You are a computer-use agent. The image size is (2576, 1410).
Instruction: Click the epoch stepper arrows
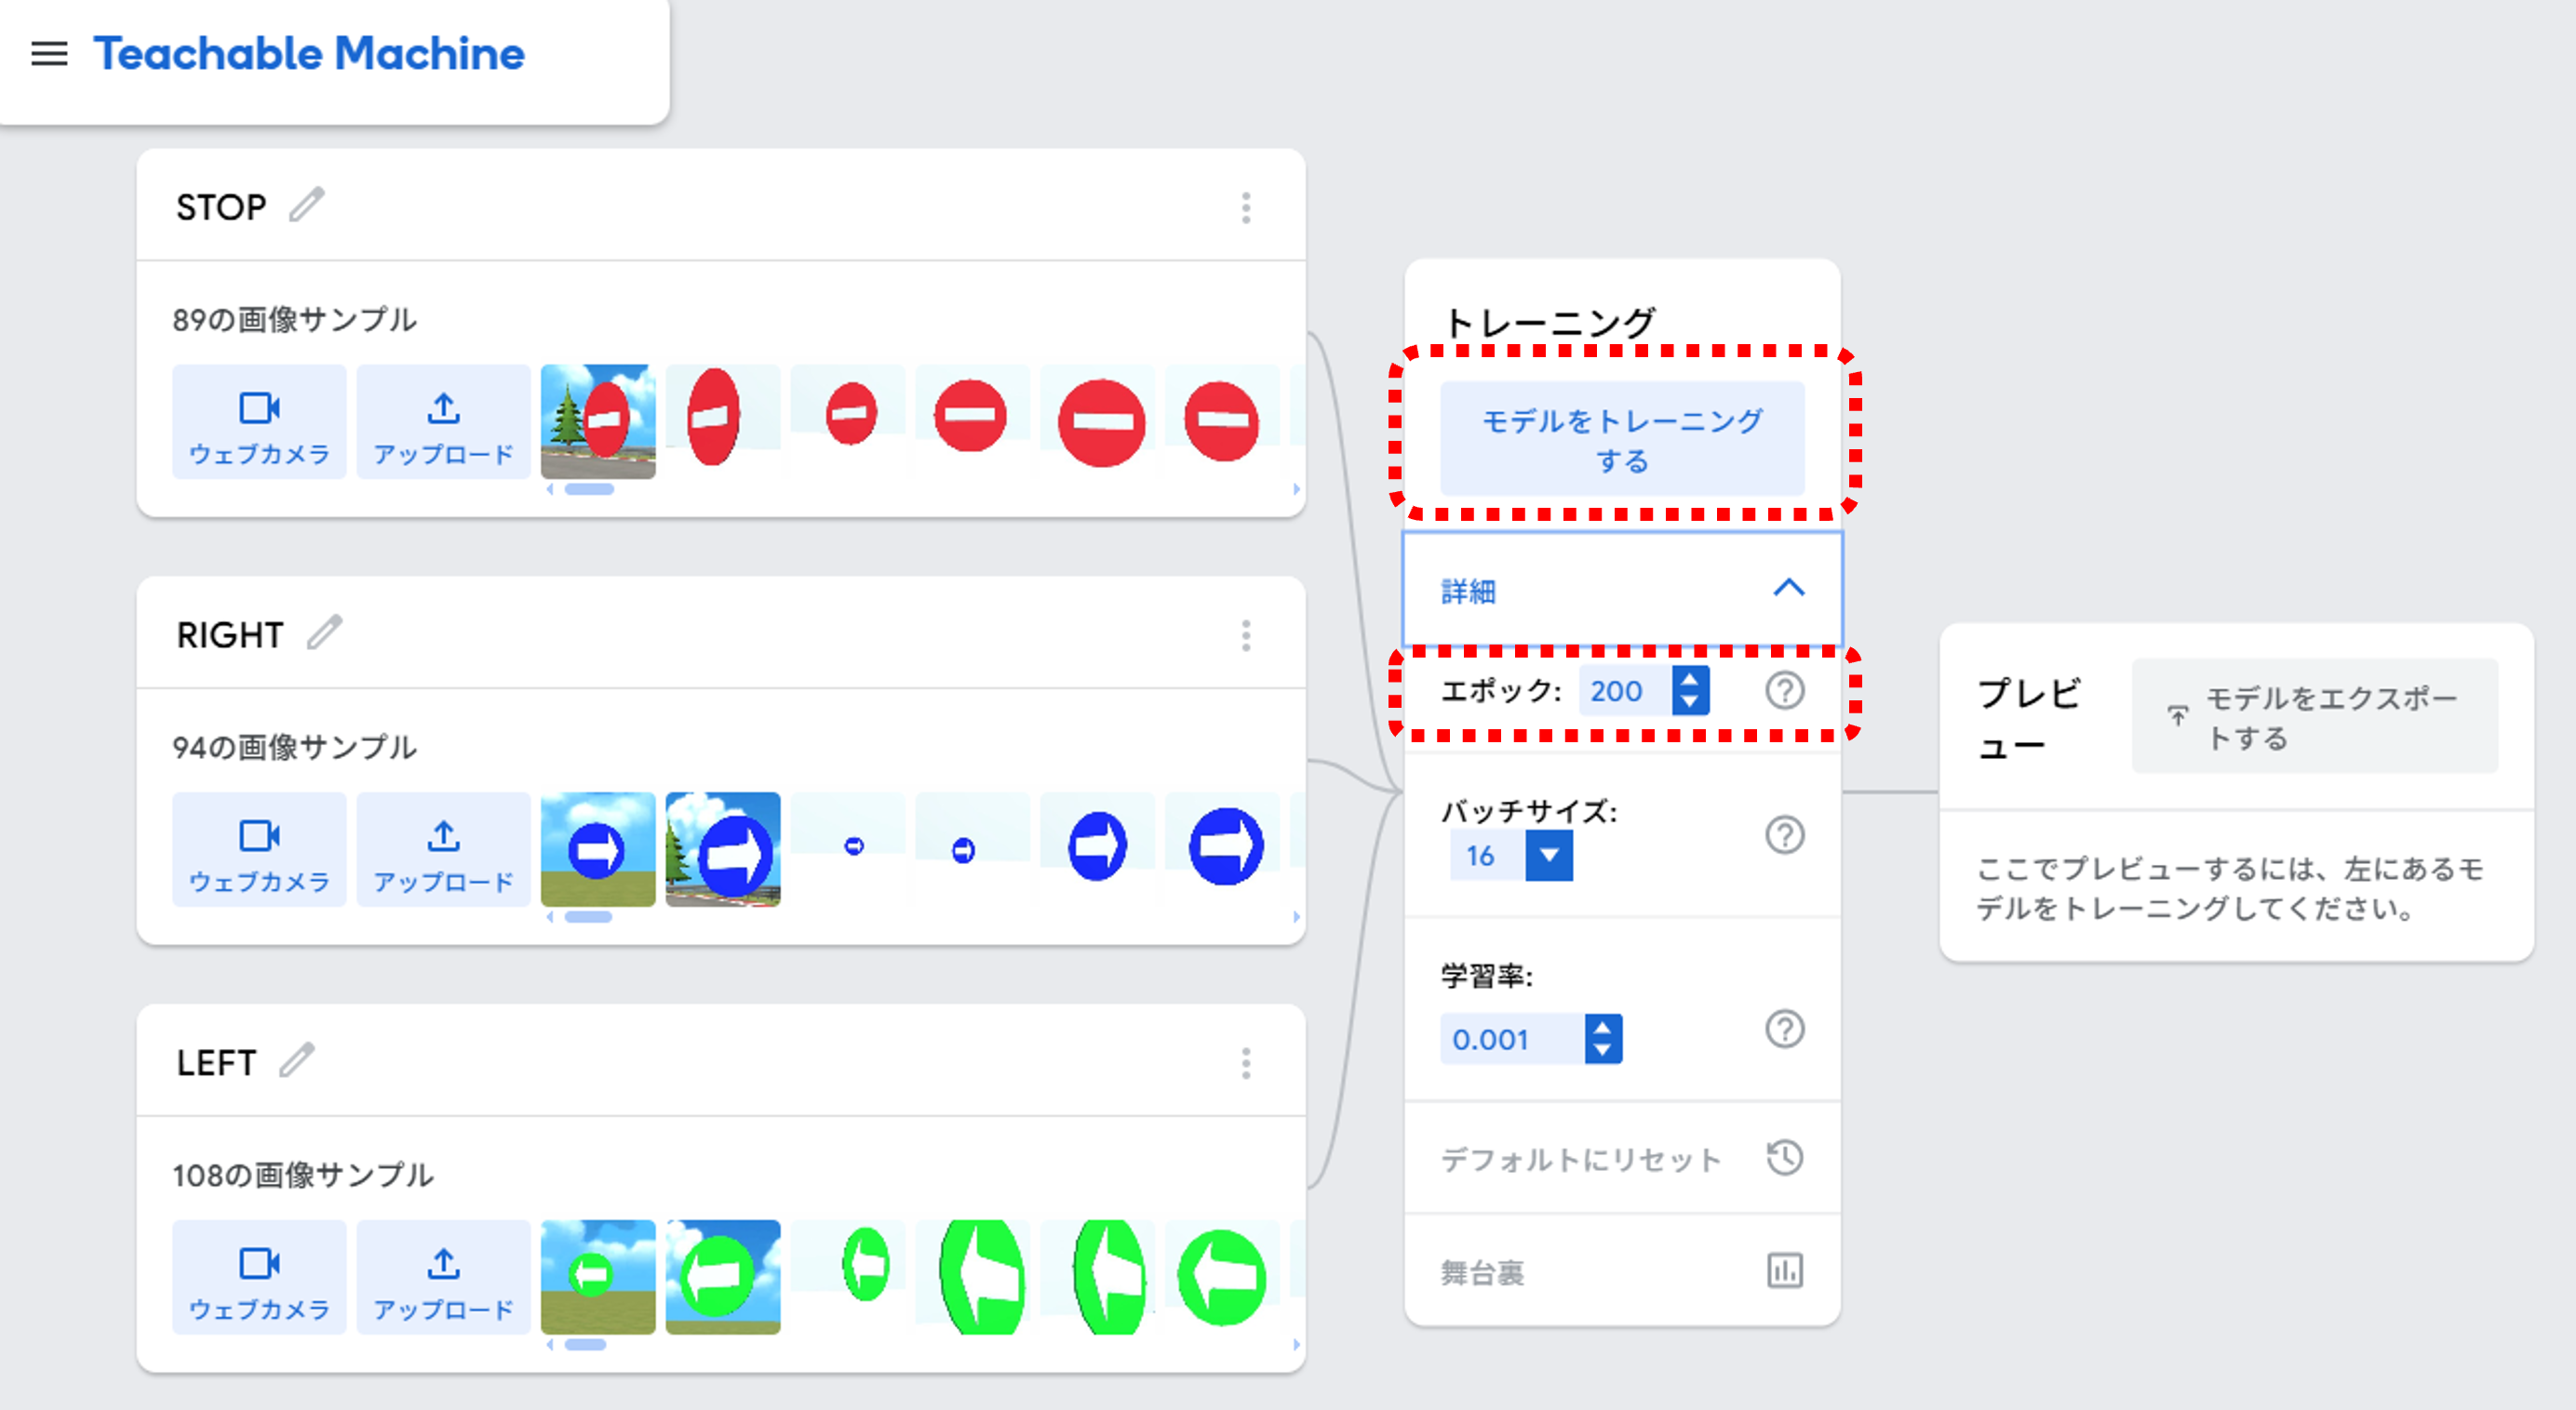pos(1690,690)
